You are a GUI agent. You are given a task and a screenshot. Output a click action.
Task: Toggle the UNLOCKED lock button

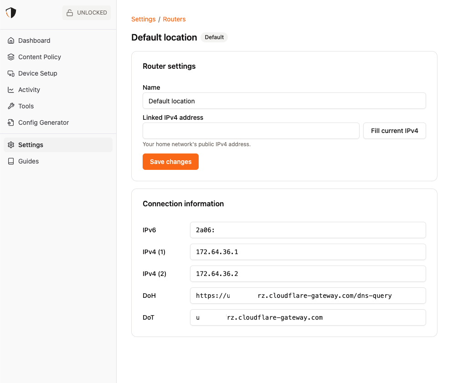[87, 13]
